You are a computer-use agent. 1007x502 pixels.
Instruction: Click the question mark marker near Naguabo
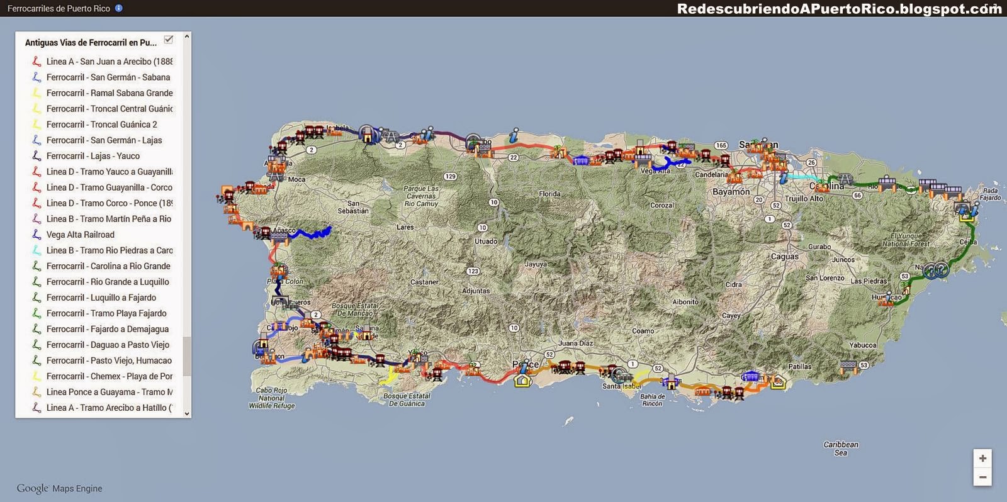click(941, 270)
